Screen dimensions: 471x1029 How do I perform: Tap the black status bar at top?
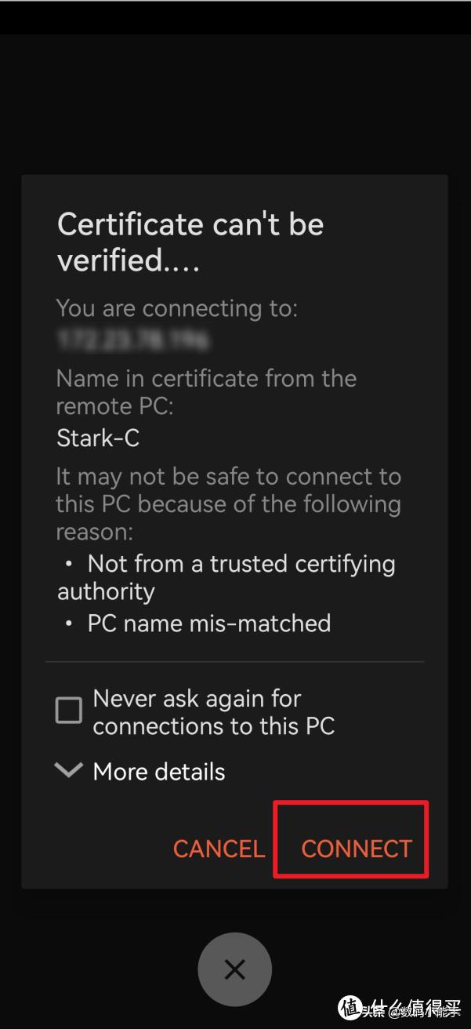tap(235, 17)
